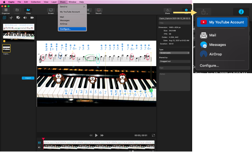The height and width of the screenshot is (152, 252).
Task: Toggle the video track icon in timeline
Action: pyautogui.click(x=39, y=143)
